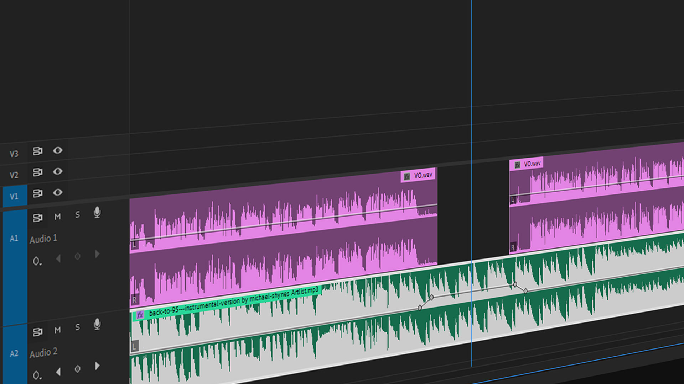This screenshot has width=684, height=384.
Task: Select the first VO.wav clip label
Action: (x=423, y=175)
